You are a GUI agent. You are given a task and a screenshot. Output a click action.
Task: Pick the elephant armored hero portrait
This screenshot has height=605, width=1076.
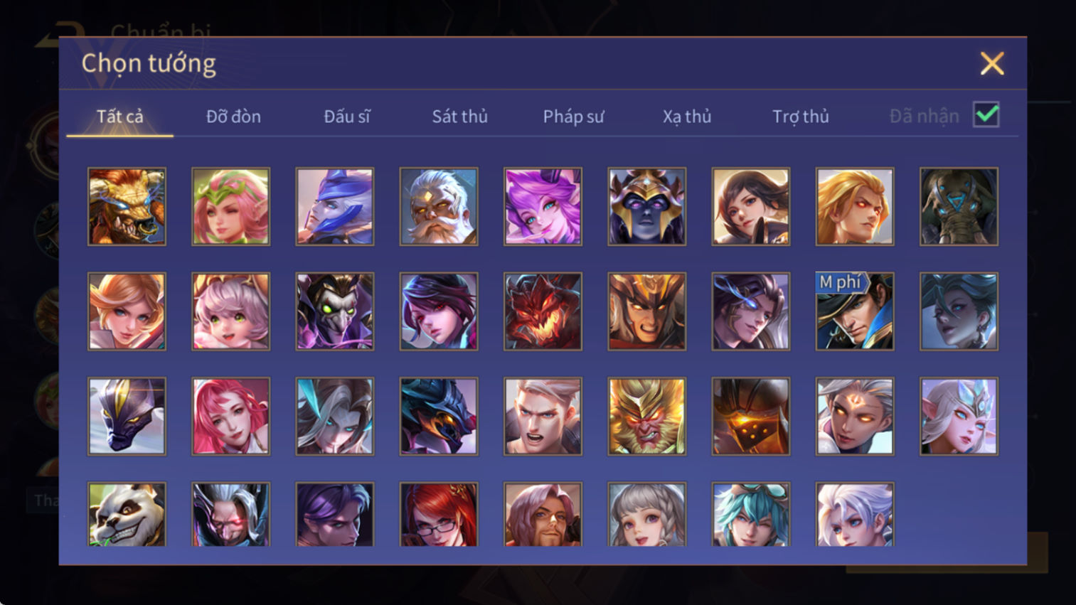pos(959,207)
